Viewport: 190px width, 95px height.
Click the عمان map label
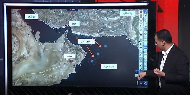70,56
